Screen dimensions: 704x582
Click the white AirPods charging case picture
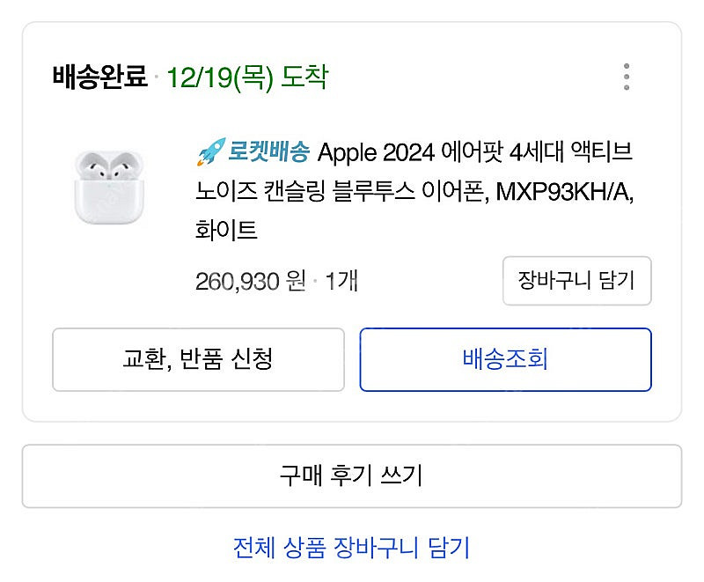tap(109, 188)
